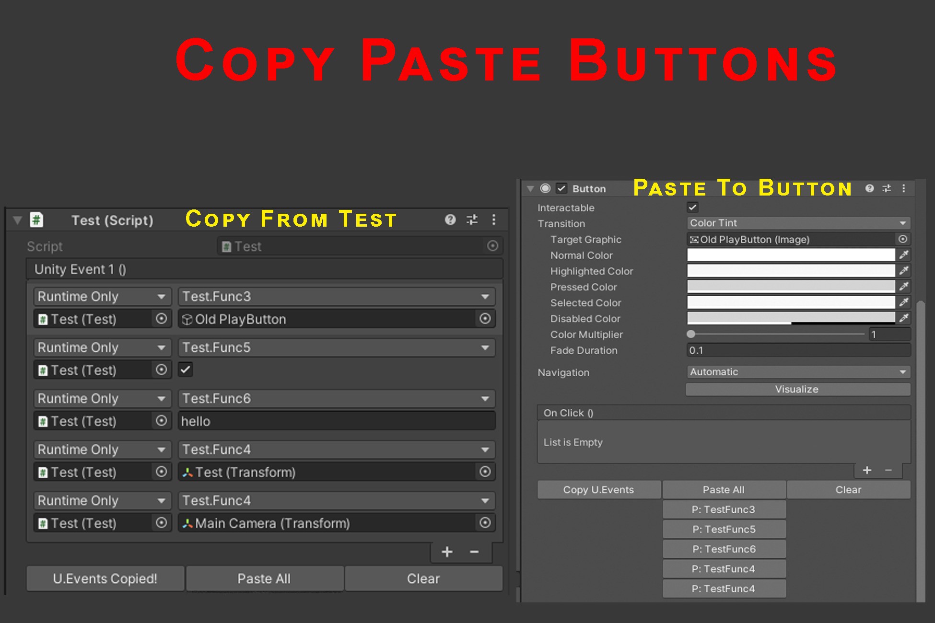This screenshot has width=935, height=623.
Task: Click the Target Graphic object picker circle
Action: [903, 239]
